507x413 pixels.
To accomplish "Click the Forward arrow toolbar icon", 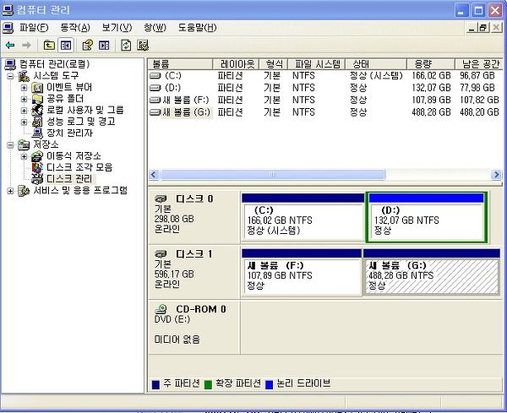I will pos(26,46).
